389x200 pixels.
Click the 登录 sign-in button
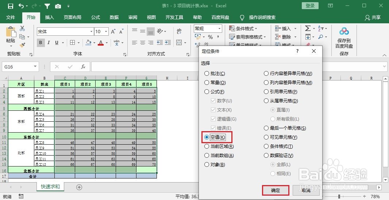pyautogui.click(x=310, y=6)
